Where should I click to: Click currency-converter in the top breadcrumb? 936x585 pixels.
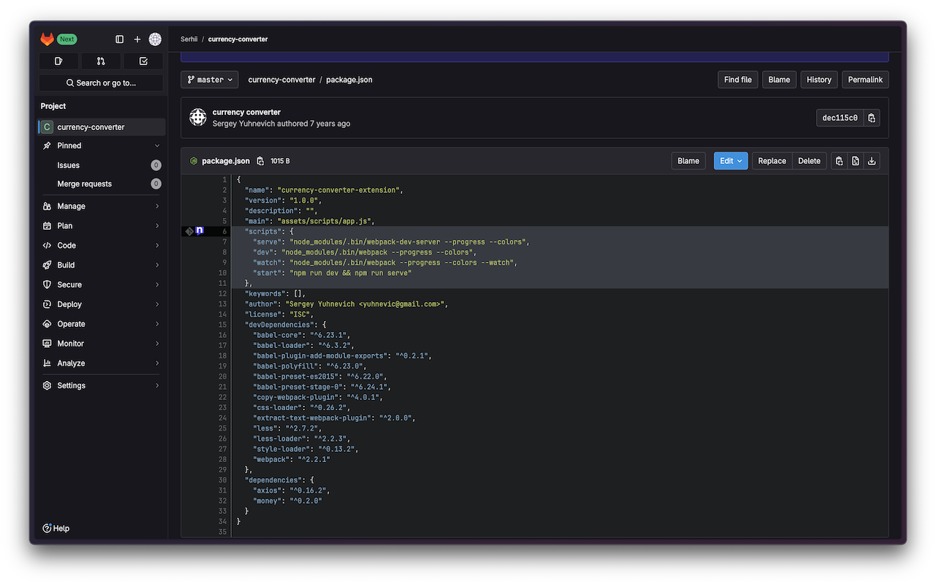click(238, 39)
